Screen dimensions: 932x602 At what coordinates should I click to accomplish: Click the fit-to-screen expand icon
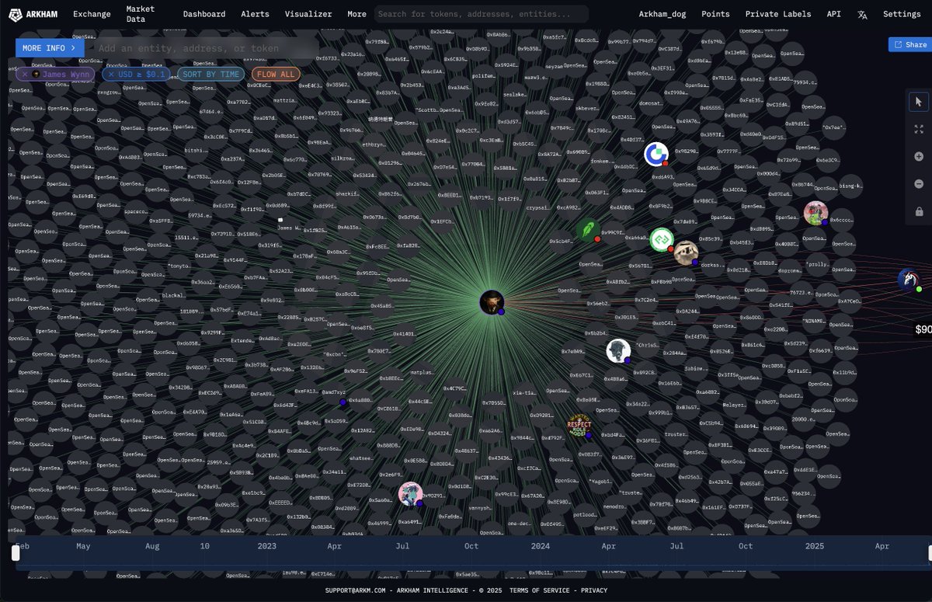point(919,129)
